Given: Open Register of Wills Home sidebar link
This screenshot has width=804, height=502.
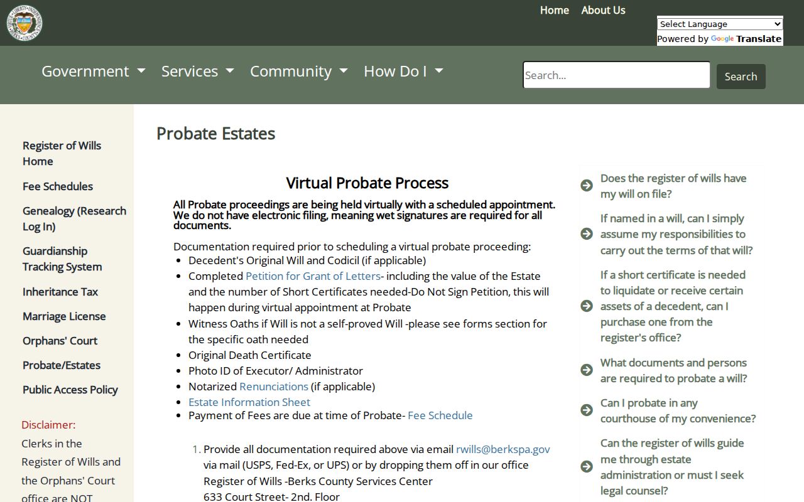Looking at the screenshot, I should (62, 153).
